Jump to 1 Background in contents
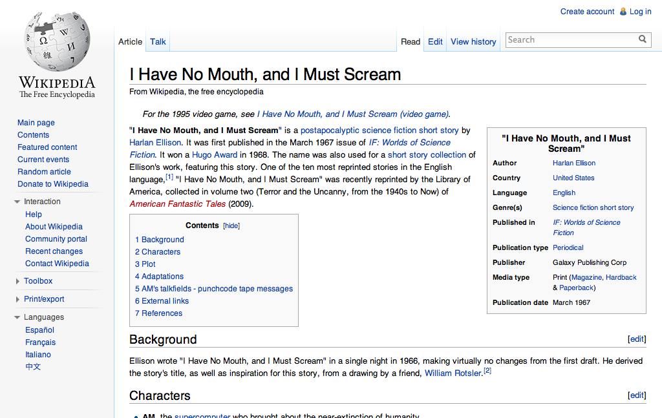This screenshot has height=418, width=662. click(160, 240)
